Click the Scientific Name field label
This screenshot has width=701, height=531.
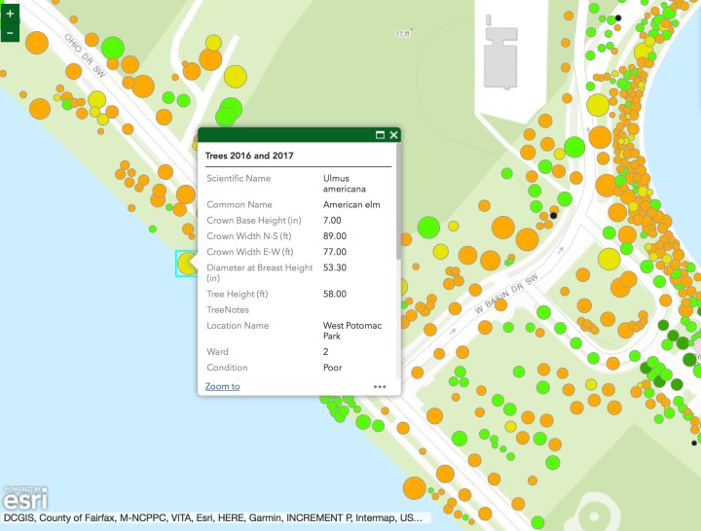(239, 179)
